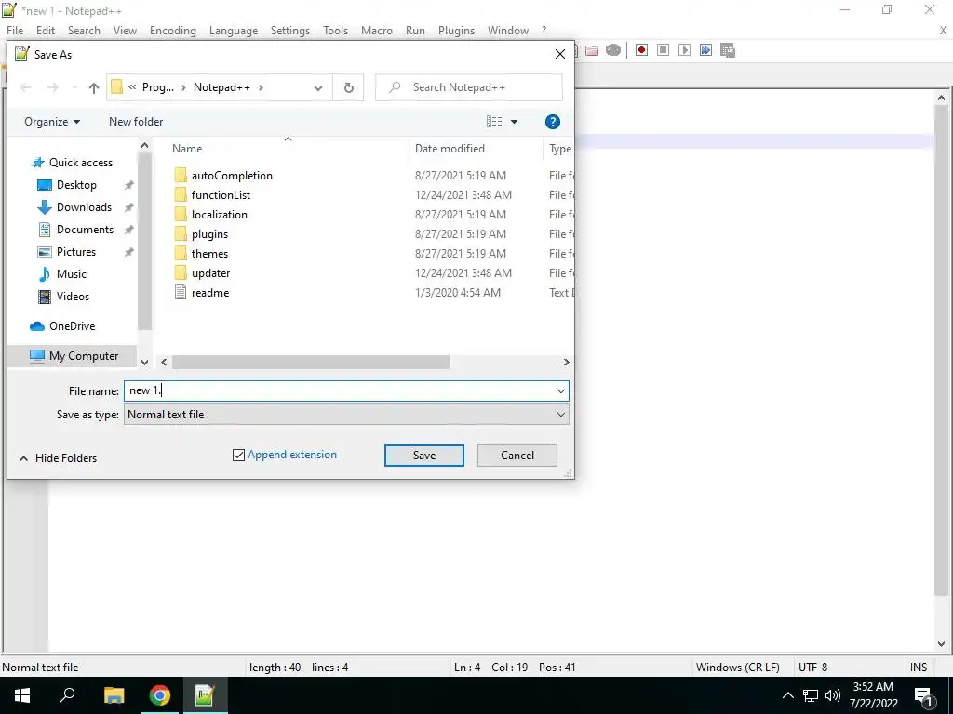Click Run a macro multiple times icon
Image resolution: width=953 pixels, height=714 pixels.
705,50
